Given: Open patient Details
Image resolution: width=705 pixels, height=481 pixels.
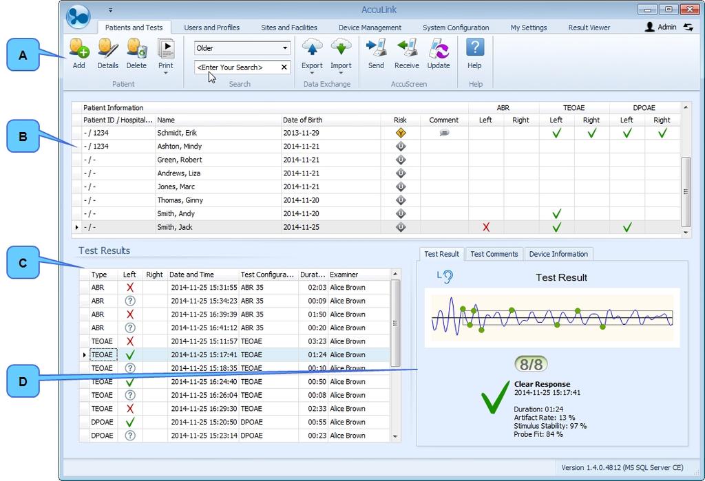Looking at the screenshot, I should (x=108, y=49).
